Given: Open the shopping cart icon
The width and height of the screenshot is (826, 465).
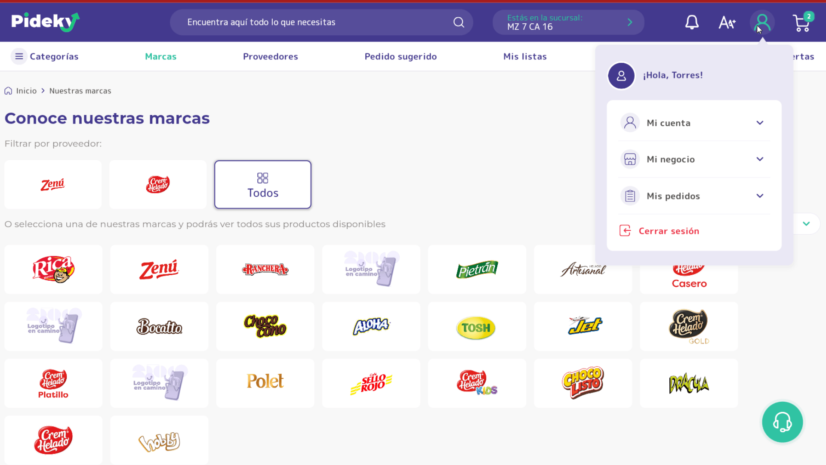Looking at the screenshot, I should coord(802,23).
